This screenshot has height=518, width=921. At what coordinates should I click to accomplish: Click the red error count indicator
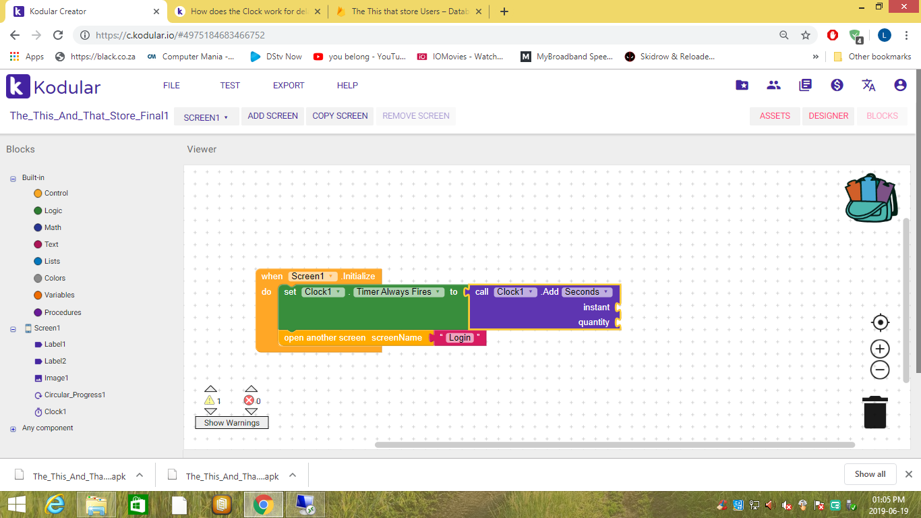249,401
